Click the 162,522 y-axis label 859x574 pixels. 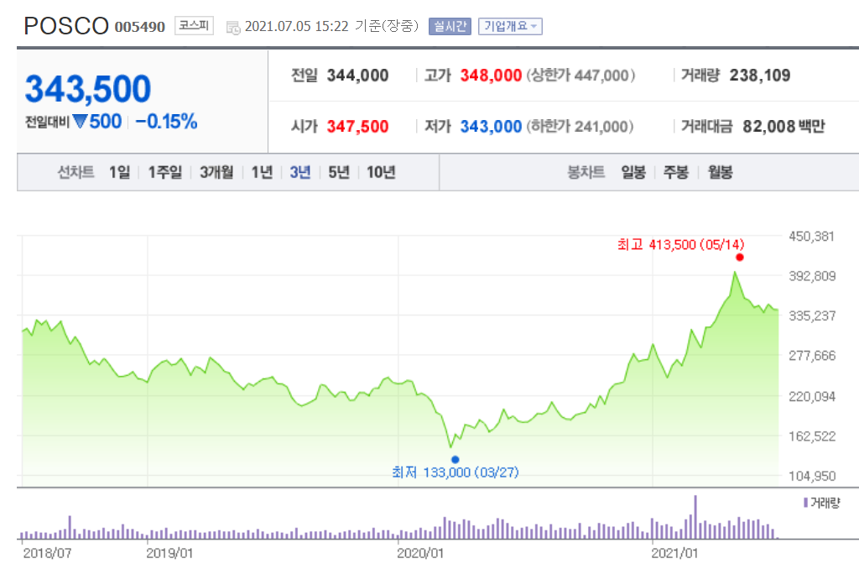click(x=812, y=436)
